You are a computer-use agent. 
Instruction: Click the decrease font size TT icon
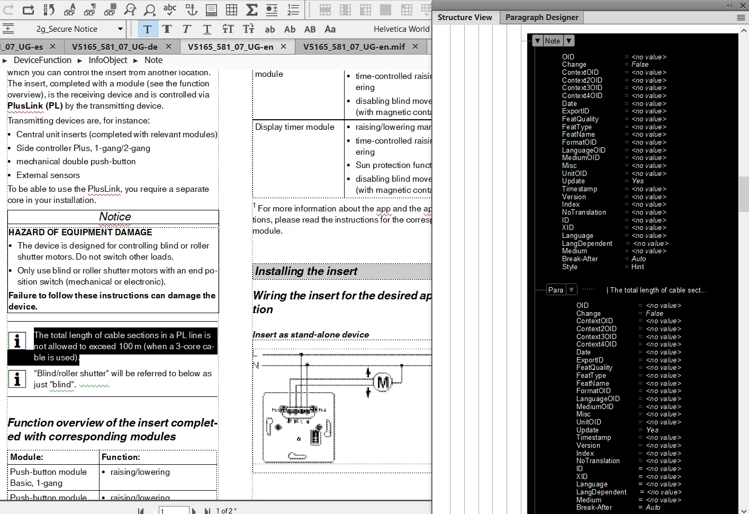click(x=248, y=29)
